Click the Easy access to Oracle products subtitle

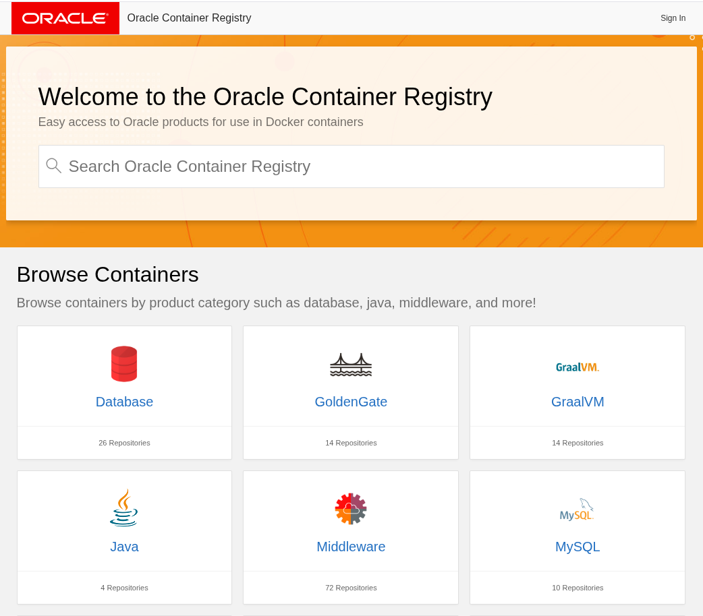(x=200, y=122)
